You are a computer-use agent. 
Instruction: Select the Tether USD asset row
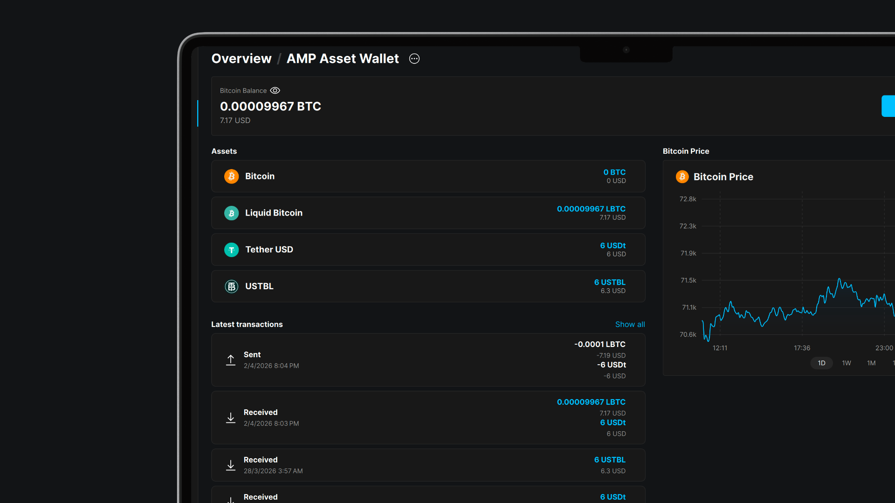[x=428, y=250]
